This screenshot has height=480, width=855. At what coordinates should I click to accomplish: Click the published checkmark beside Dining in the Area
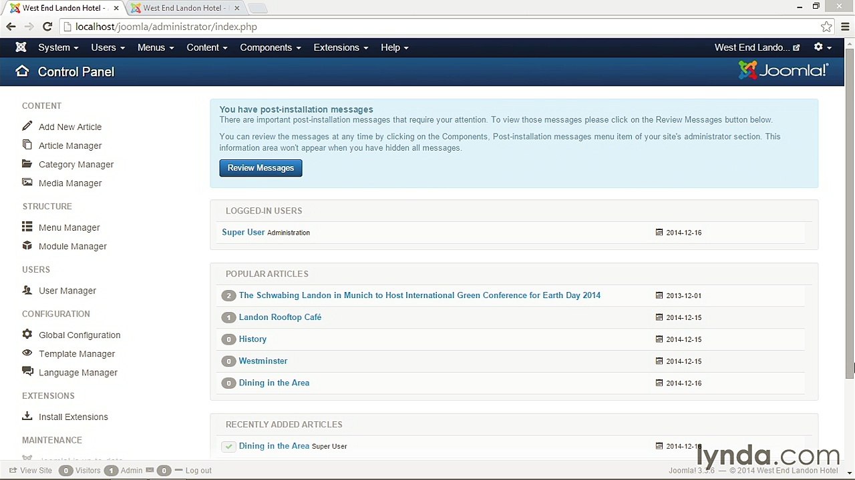point(228,446)
